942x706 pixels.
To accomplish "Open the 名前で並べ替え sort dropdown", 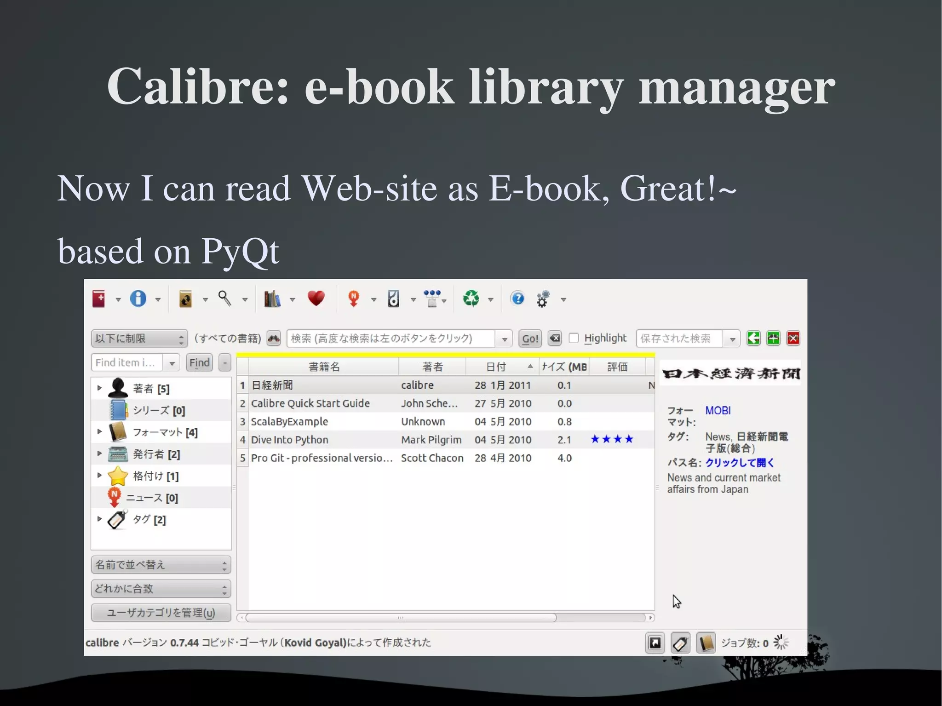I will point(161,565).
